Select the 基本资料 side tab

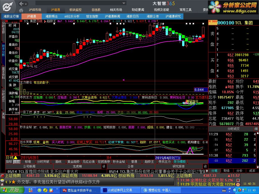click(3, 73)
